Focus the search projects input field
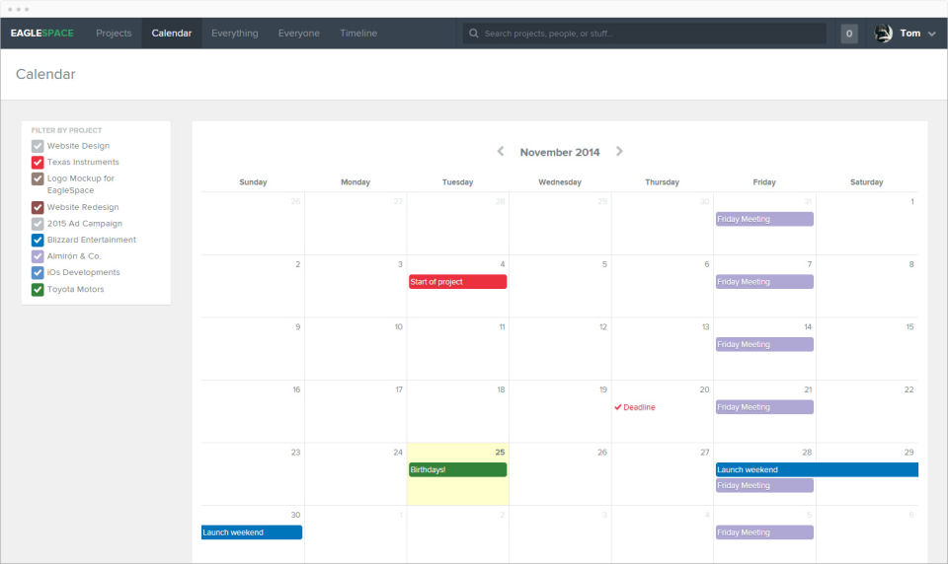Image resolution: width=948 pixels, height=564 pixels. coord(645,34)
